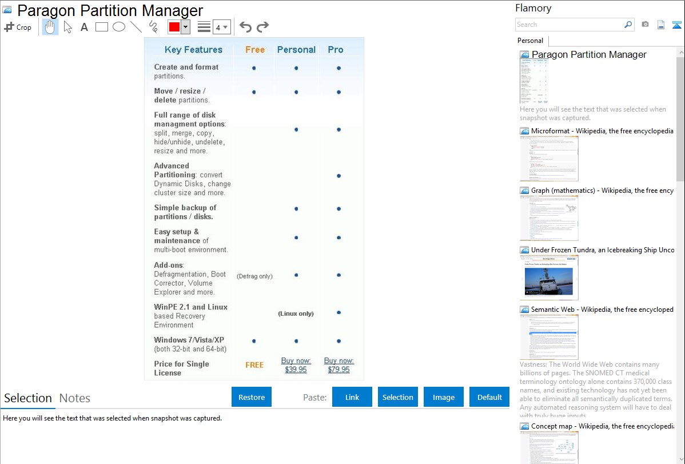Open the Concept map snapshot thumbnail

(x=549, y=448)
